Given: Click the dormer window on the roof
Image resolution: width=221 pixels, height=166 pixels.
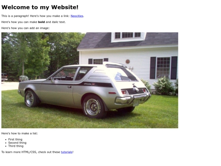Looking at the screenshot, I should point(128,35).
